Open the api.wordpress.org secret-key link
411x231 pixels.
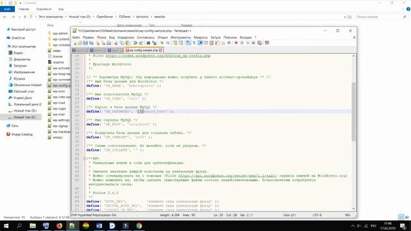pyautogui.click(x=227, y=176)
